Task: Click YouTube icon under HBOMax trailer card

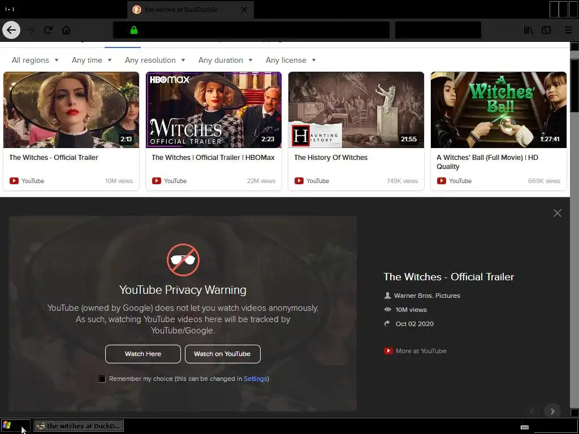Action: tap(157, 181)
